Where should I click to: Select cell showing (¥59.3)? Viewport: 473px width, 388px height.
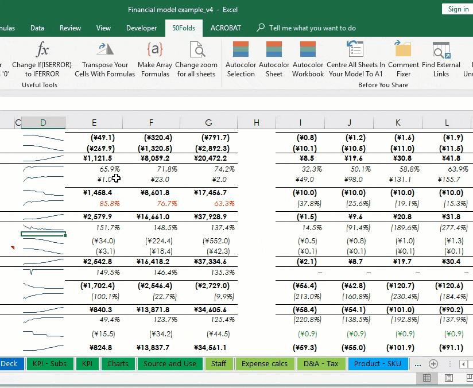(x=300, y=348)
